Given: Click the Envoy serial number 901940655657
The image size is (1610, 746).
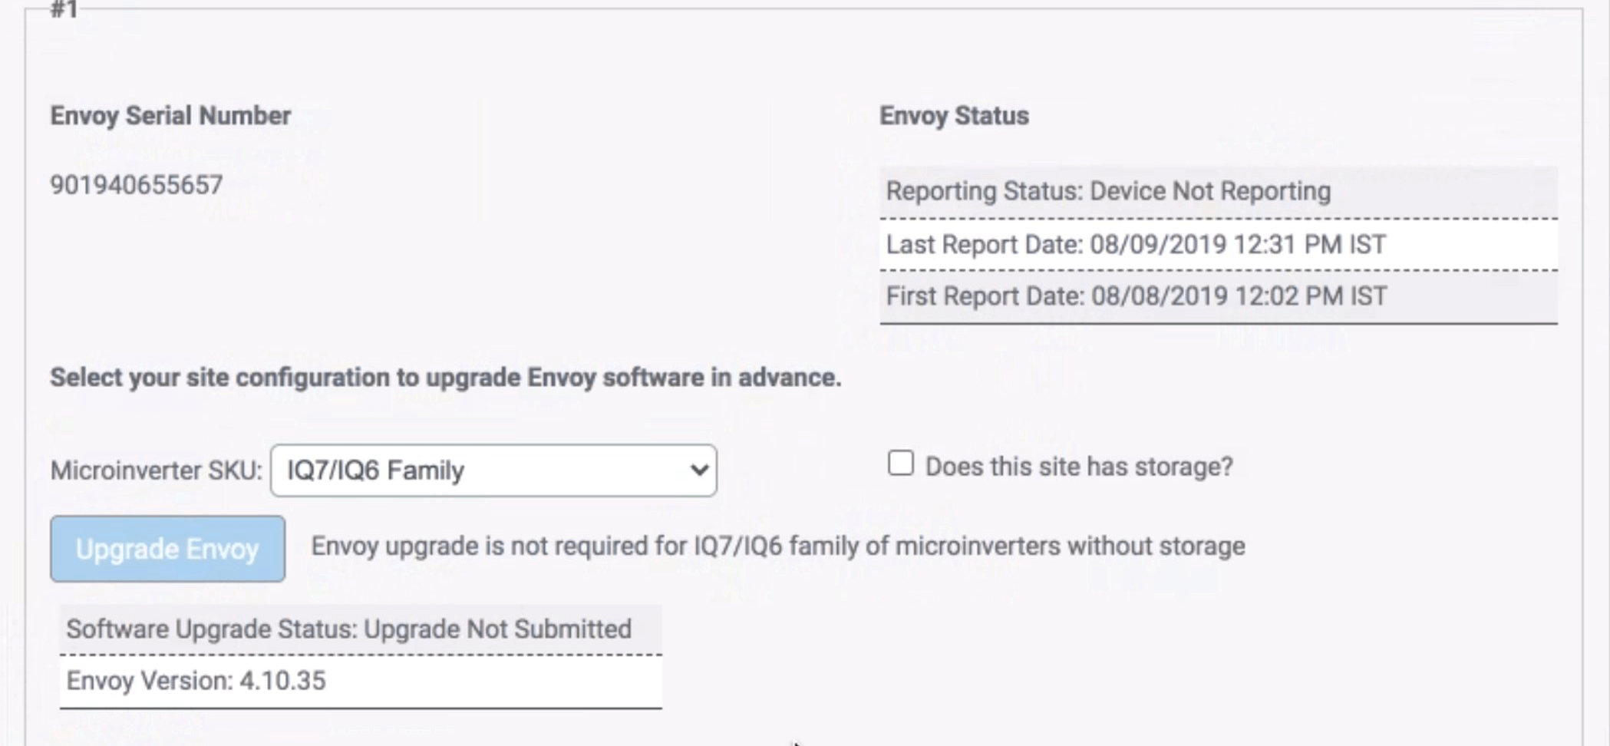Looking at the screenshot, I should point(137,185).
